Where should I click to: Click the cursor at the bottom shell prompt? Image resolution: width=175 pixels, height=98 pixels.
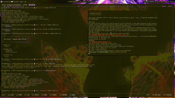click(4, 92)
